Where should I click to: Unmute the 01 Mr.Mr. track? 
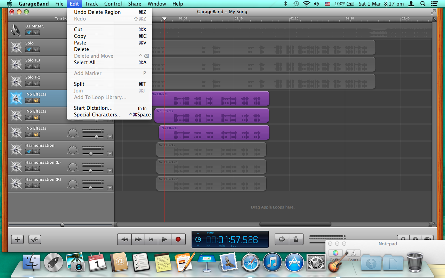[29, 32]
